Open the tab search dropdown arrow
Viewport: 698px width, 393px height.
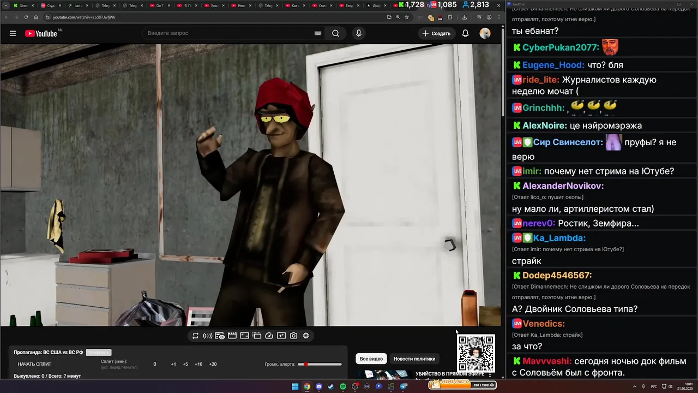(5, 5)
